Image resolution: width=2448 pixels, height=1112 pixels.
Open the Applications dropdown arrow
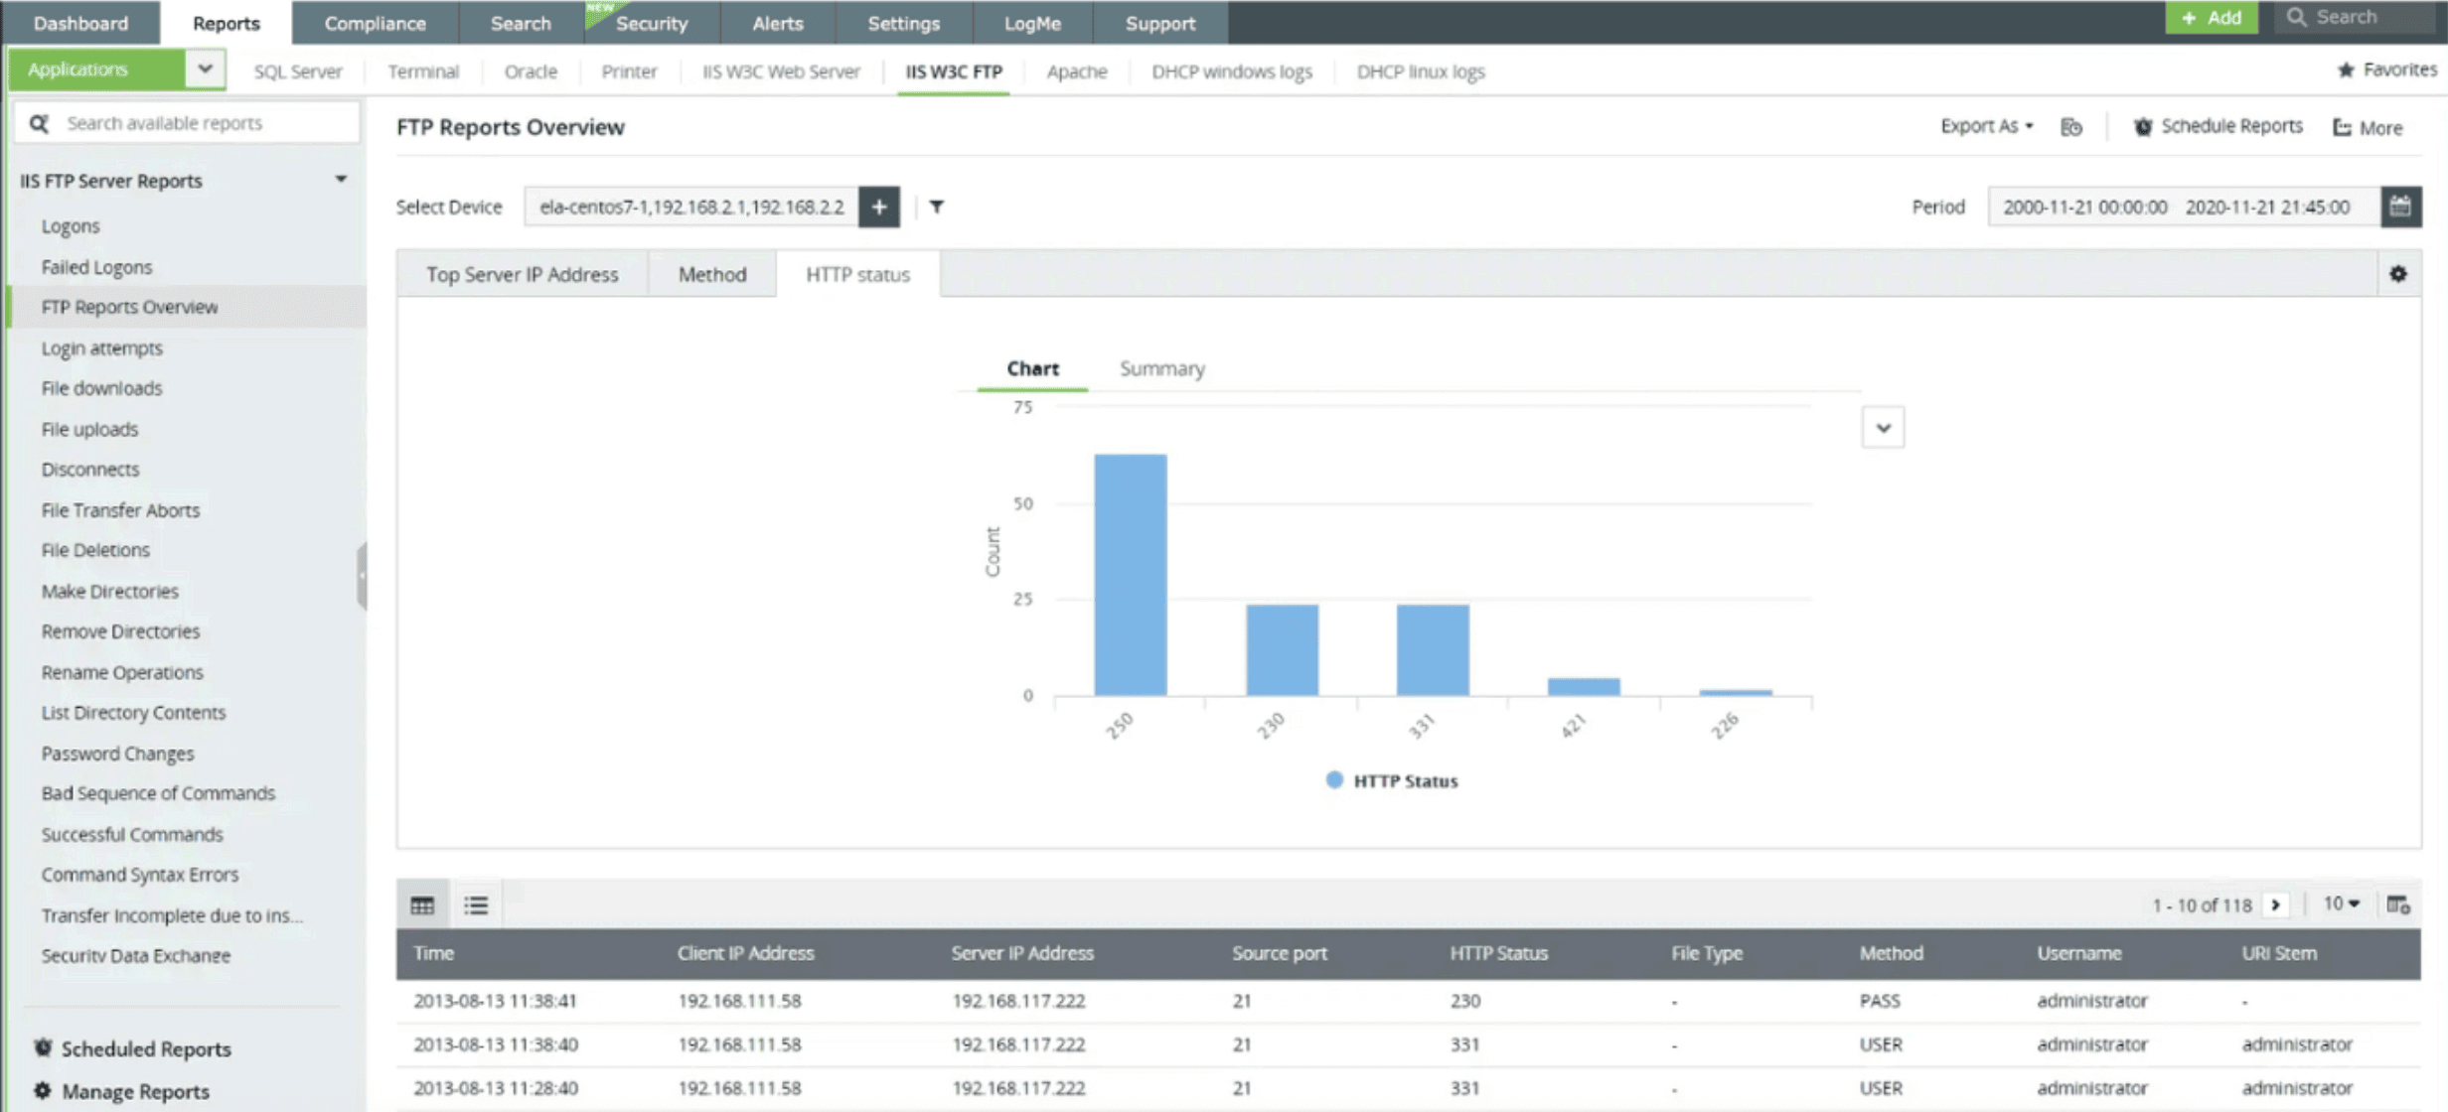tap(205, 69)
